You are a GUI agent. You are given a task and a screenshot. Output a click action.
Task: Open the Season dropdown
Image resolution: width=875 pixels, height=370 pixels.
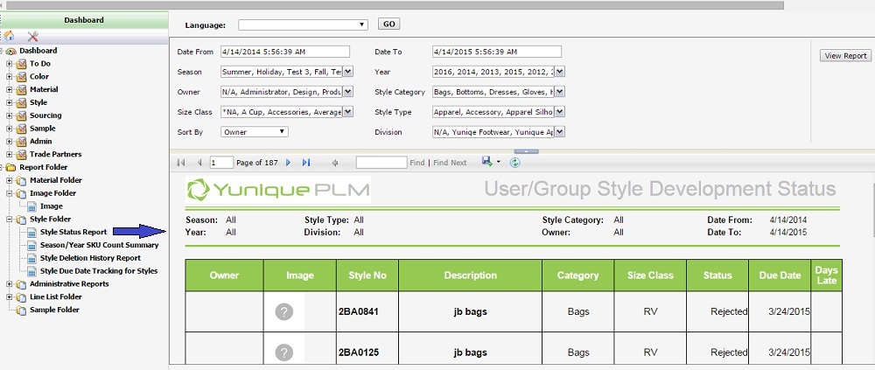(347, 72)
